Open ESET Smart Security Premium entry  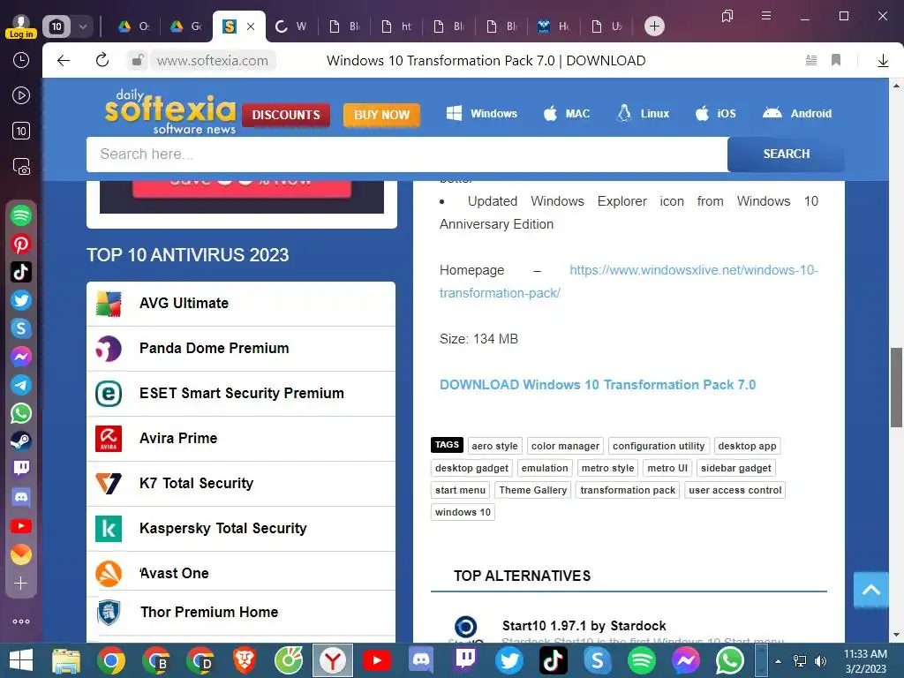pos(241,393)
